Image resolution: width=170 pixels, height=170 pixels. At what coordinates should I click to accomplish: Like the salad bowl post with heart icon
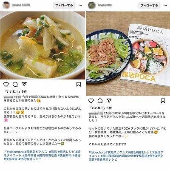pos(91,101)
